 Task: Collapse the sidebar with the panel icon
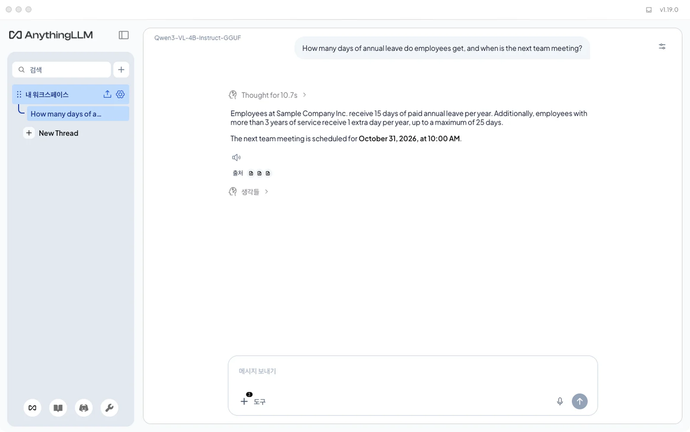124,35
